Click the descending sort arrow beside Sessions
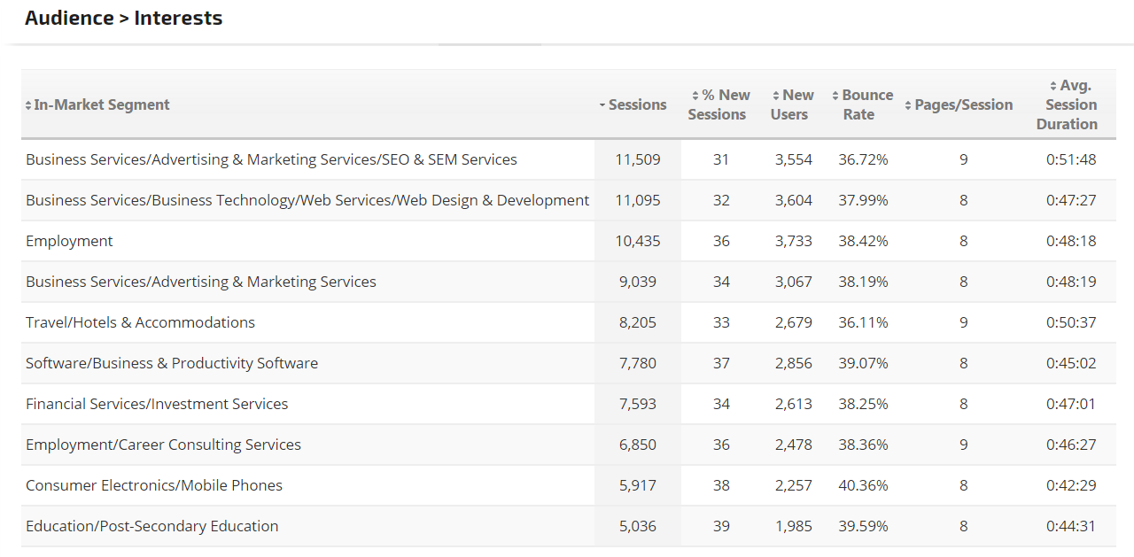Viewport: 1134px width, 557px height. point(602,105)
